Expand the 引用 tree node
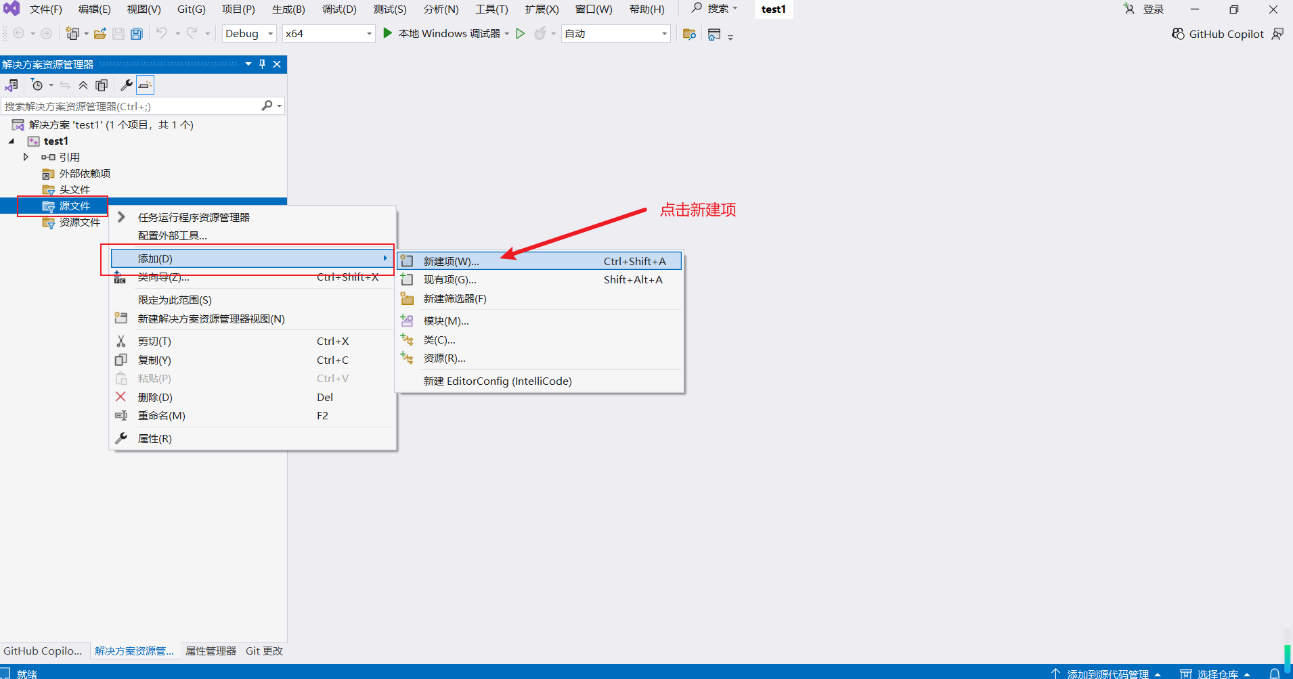1293x679 pixels. pyautogui.click(x=26, y=157)
